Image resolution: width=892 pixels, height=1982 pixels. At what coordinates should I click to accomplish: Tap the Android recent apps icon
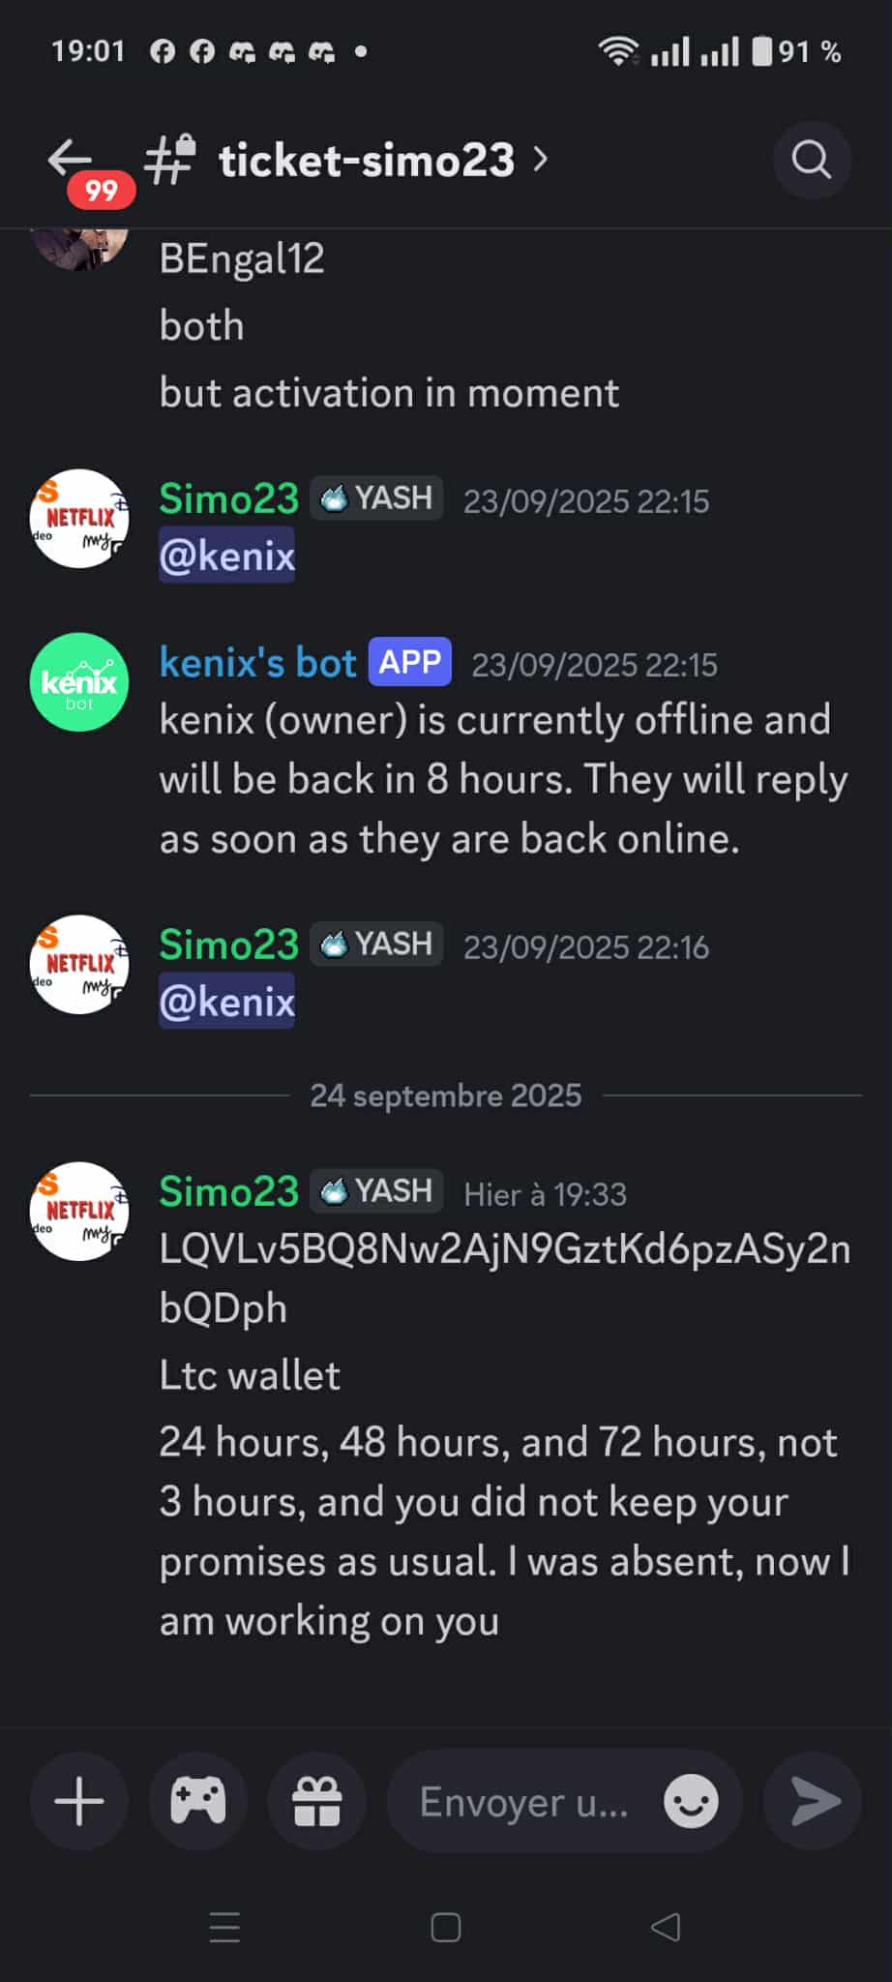point(224,1928)
